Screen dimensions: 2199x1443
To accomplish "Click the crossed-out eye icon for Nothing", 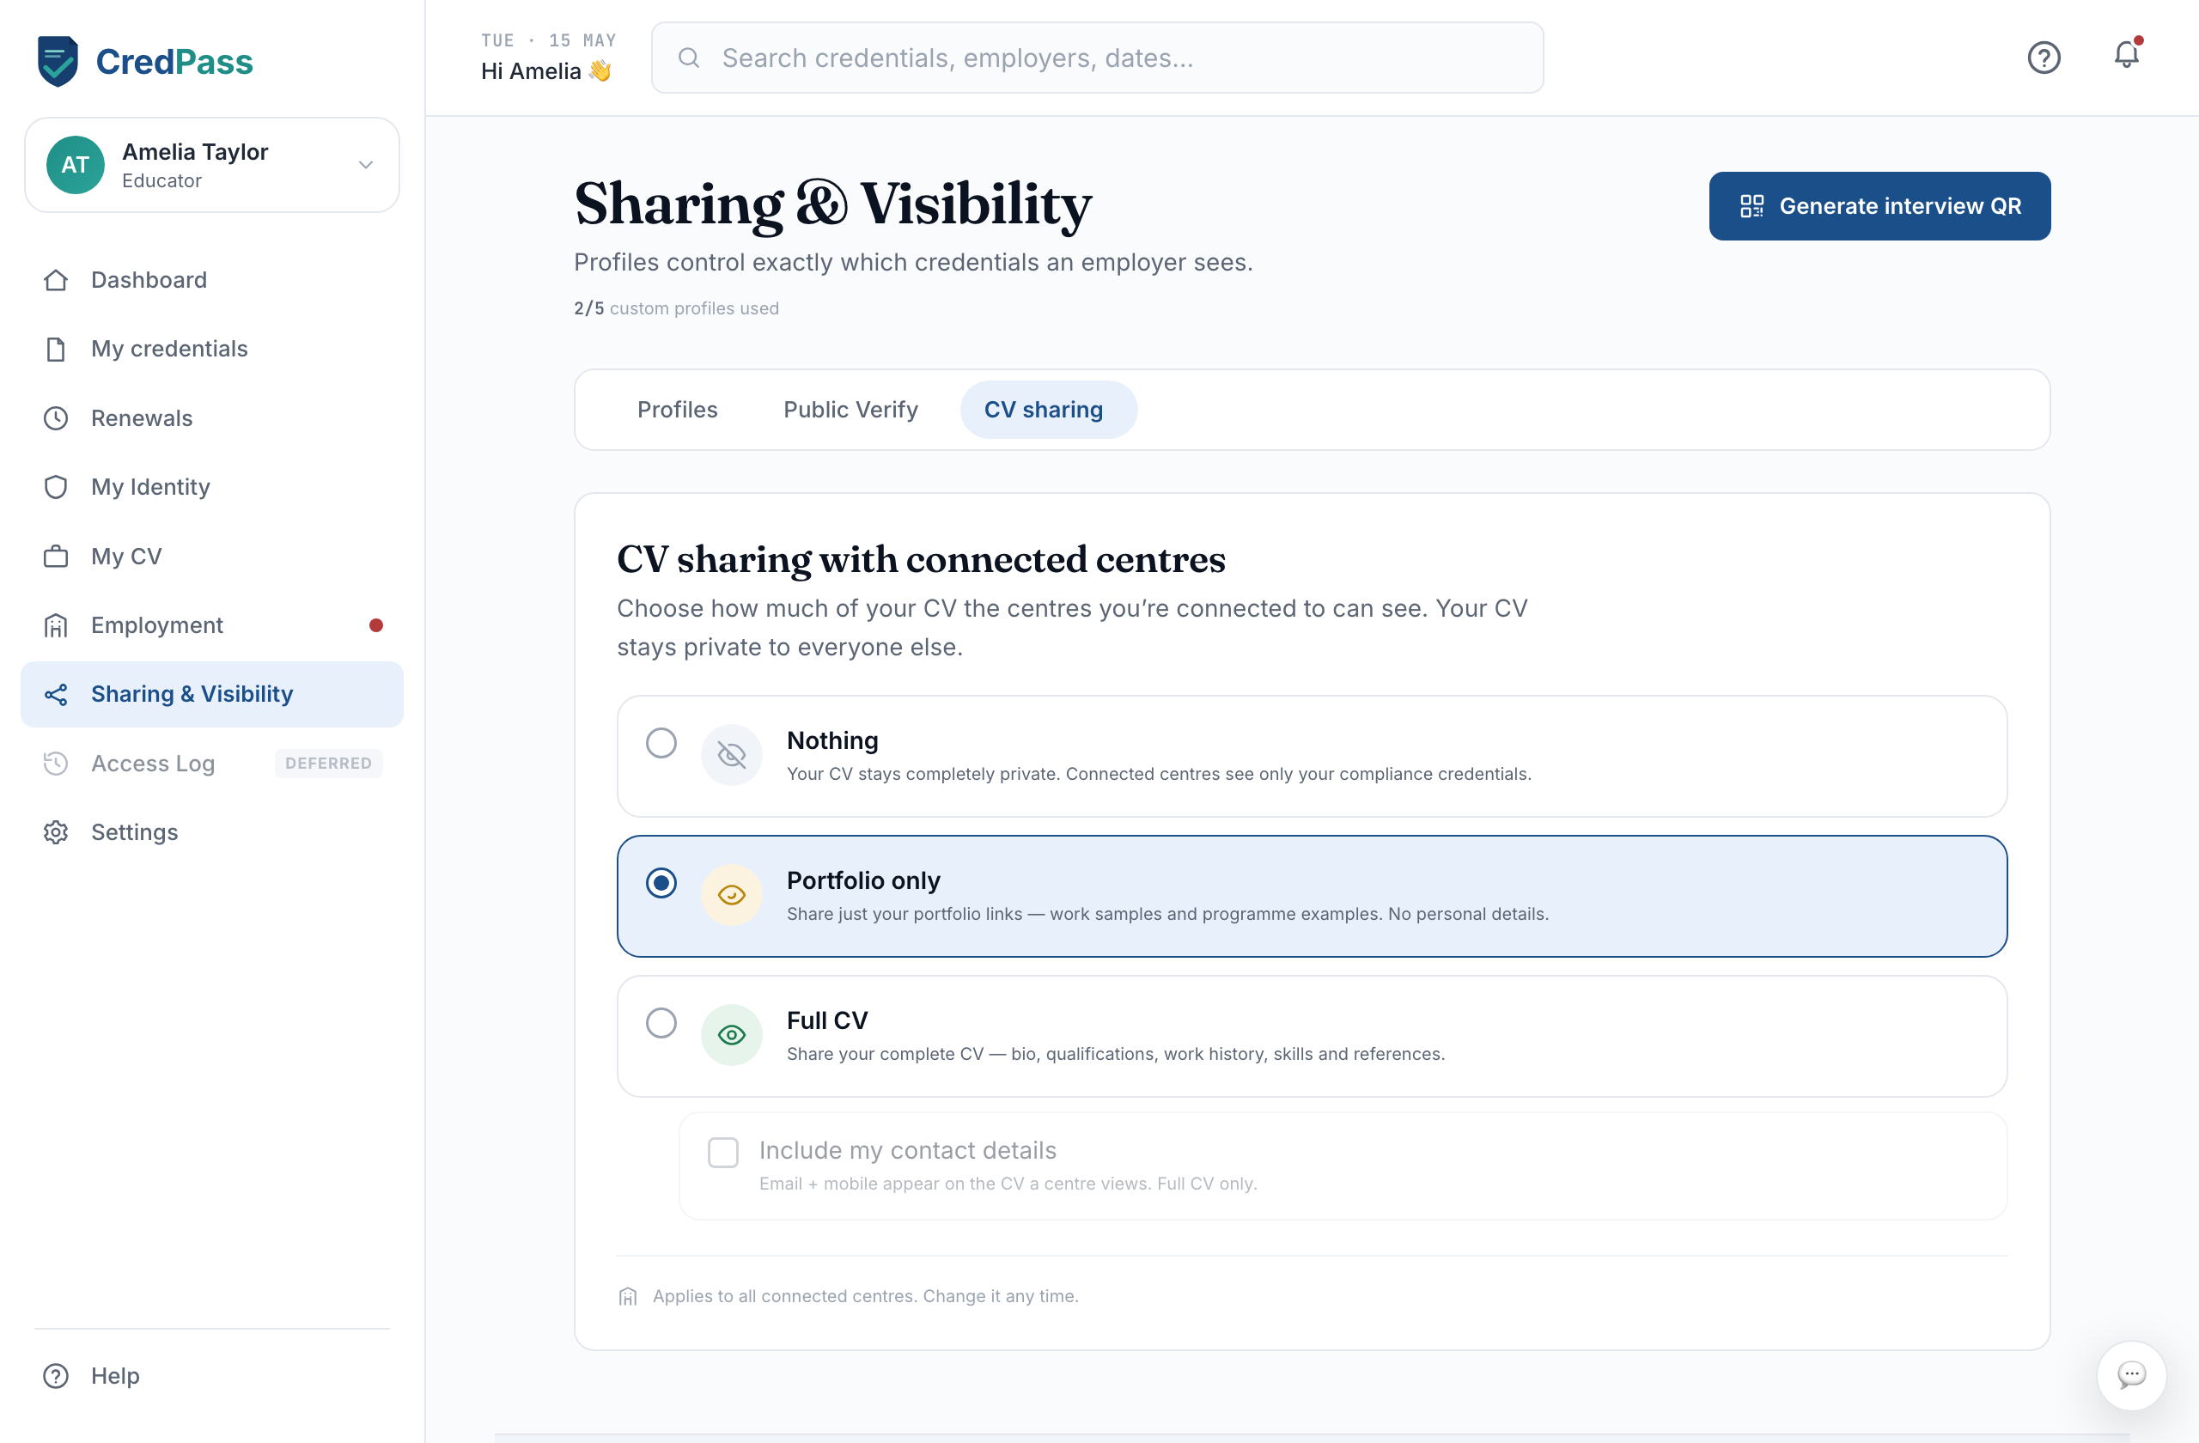I will 732,756.
